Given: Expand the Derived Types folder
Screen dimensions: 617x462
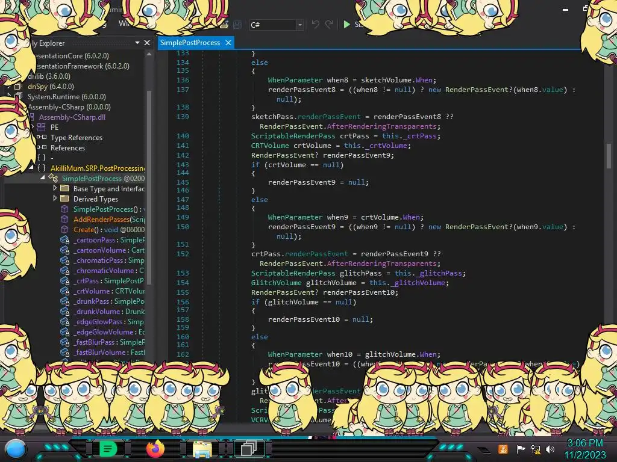Looking at the screenshot, I should pos(55,199).
